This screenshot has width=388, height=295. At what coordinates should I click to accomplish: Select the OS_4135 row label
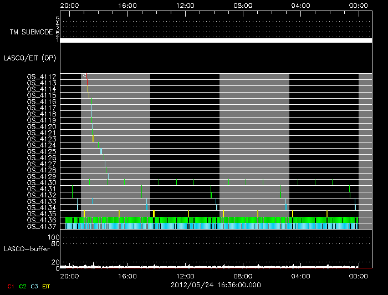click(42, 213)
